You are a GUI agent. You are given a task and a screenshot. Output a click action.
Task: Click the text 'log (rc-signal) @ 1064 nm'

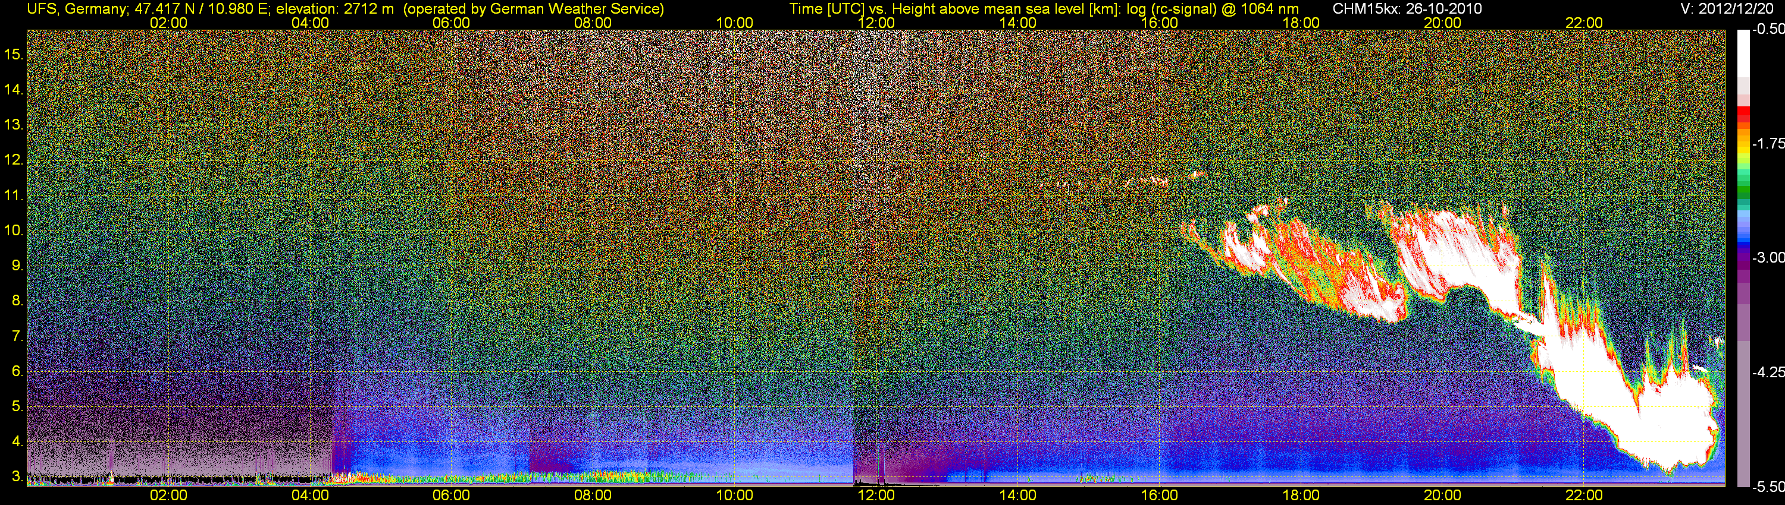1213,9
